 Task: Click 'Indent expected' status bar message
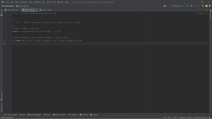tap(7, 118)
